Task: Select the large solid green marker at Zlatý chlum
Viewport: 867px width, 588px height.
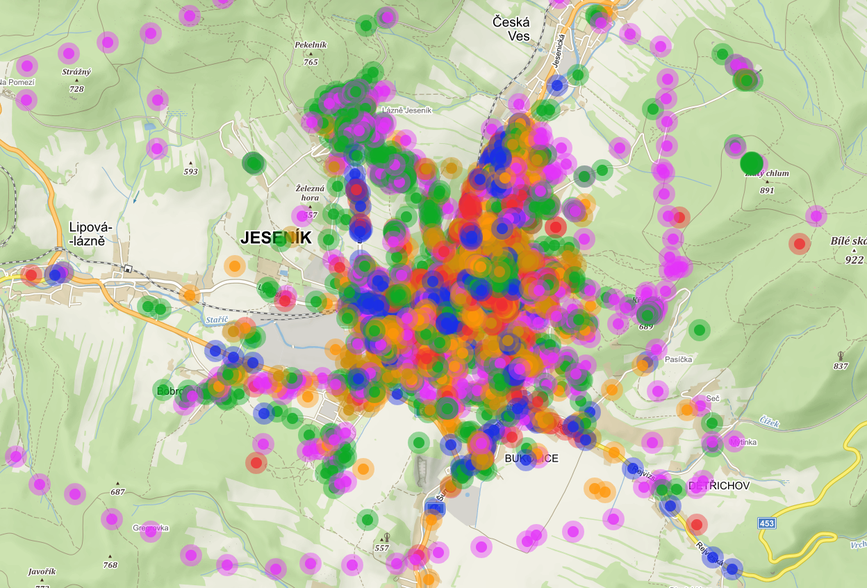Action: (752, 163)
